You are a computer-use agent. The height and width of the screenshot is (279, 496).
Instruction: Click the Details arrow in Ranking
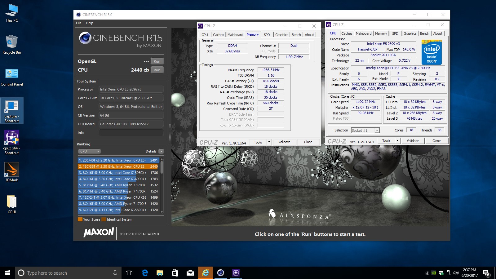point(161,151)
